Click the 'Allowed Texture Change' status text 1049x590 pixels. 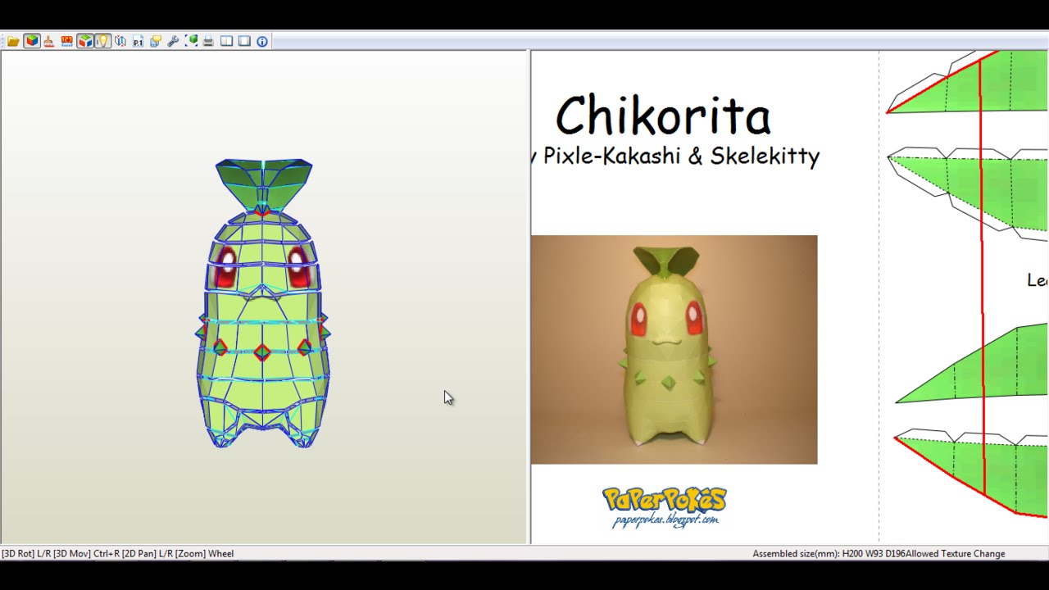tap(955, 554)
